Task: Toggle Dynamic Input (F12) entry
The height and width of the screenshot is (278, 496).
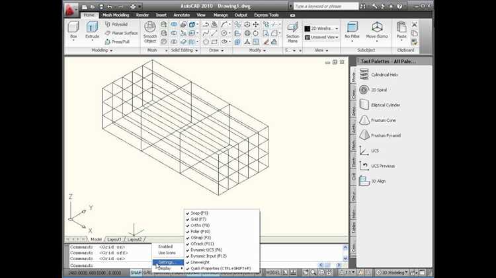Action: (222, 256)
